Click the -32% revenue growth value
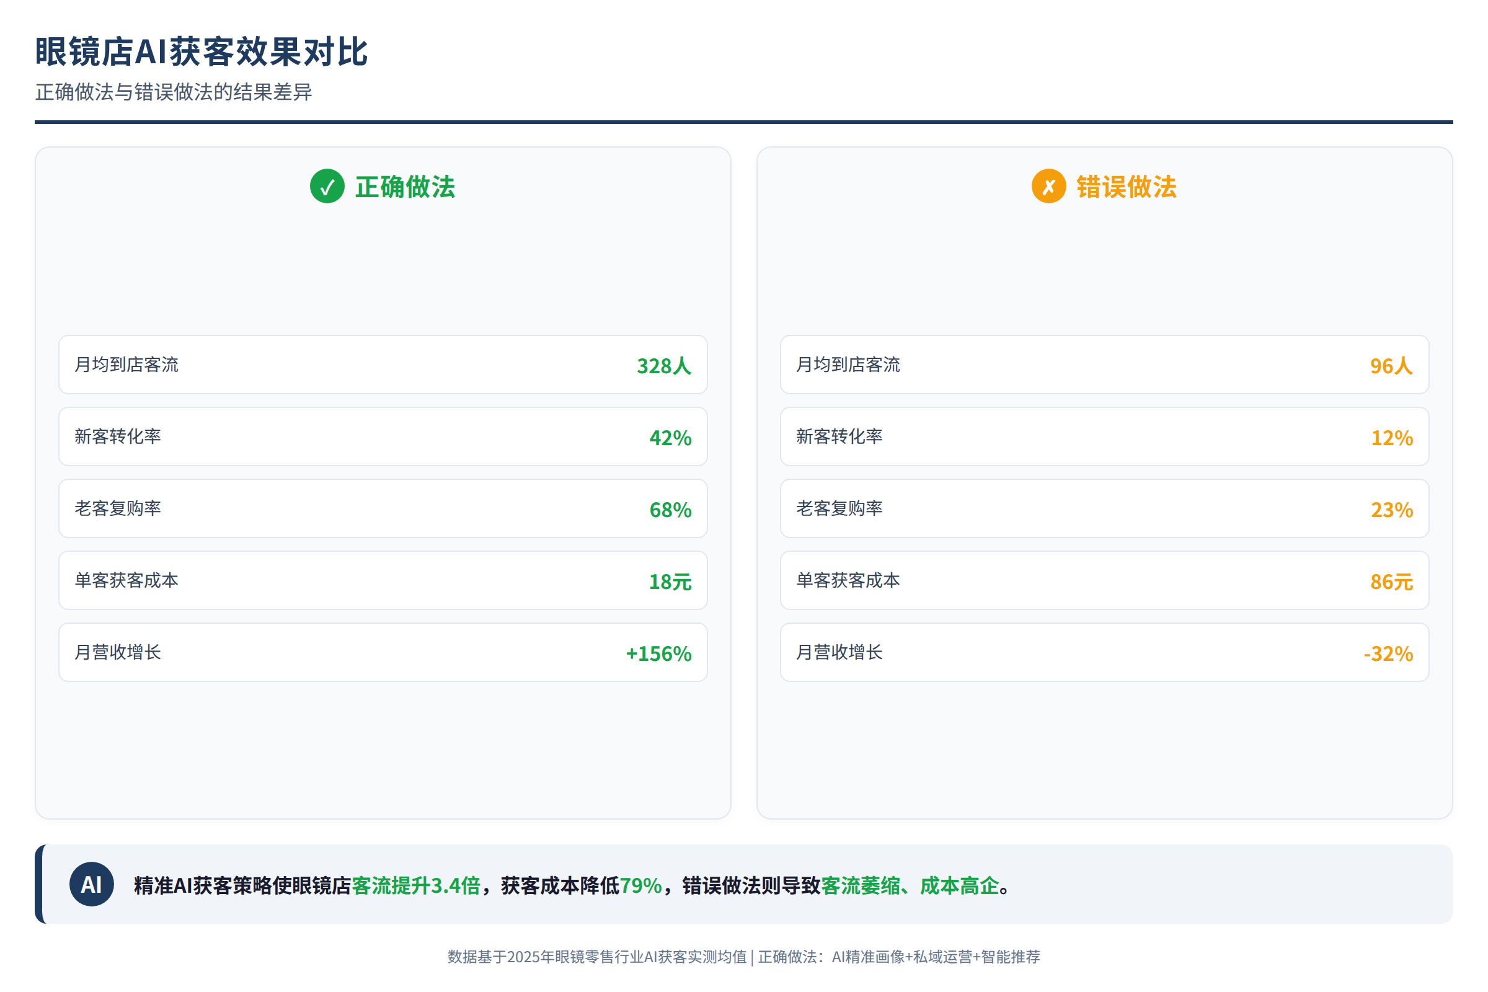 1388,653
